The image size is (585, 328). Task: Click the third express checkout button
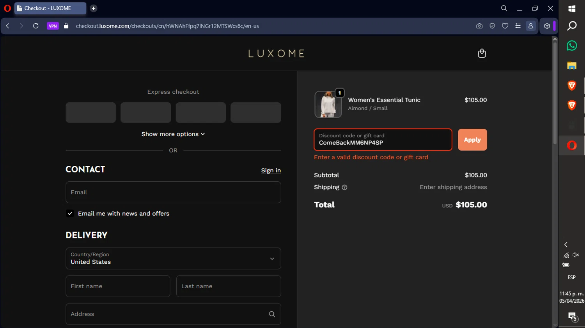click(x=200, y=112)
